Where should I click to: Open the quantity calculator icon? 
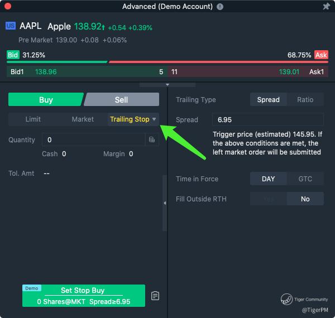152,139
